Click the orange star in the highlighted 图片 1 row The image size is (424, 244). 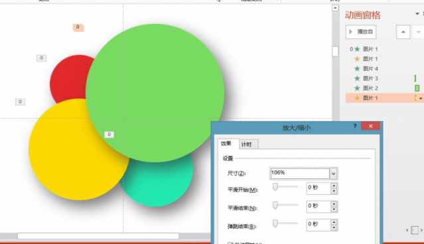coord(357,98)
